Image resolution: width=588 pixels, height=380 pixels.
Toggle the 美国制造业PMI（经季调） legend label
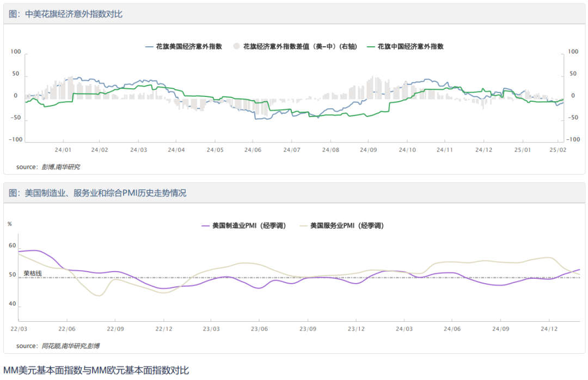tap(249, 225)
